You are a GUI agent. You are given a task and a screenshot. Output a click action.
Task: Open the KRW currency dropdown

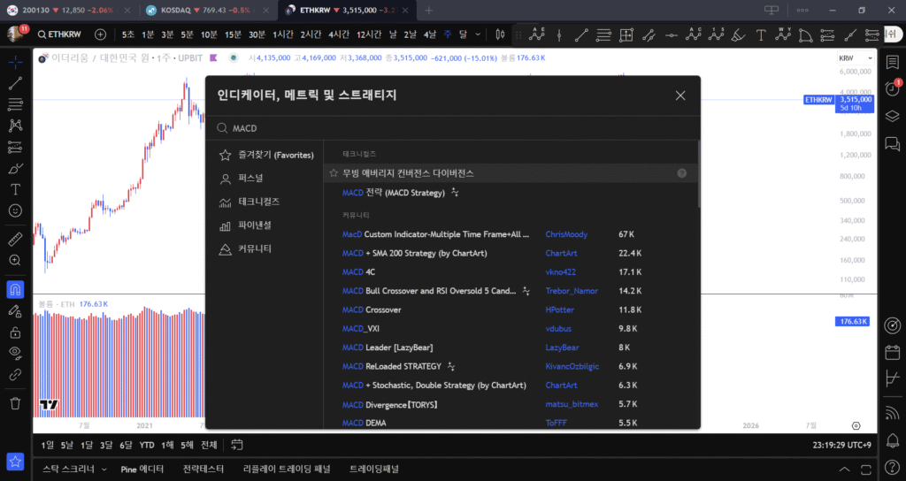point(856,58)
